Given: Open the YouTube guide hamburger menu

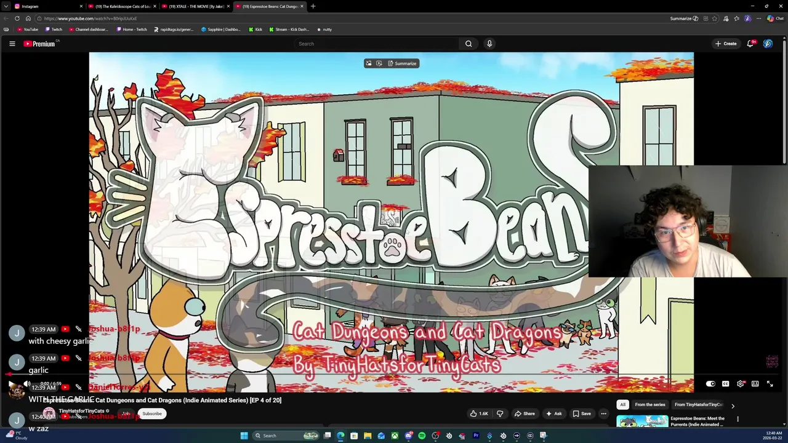Looking at the screenshot, I should click(12, 44).
